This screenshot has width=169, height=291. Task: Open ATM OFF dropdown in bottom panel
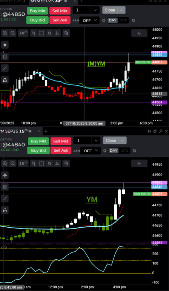(x=91, y=151)
